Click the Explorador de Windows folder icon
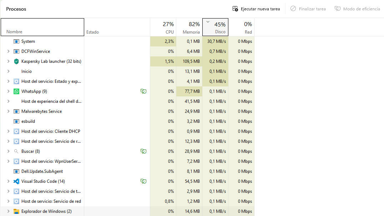 16,211
